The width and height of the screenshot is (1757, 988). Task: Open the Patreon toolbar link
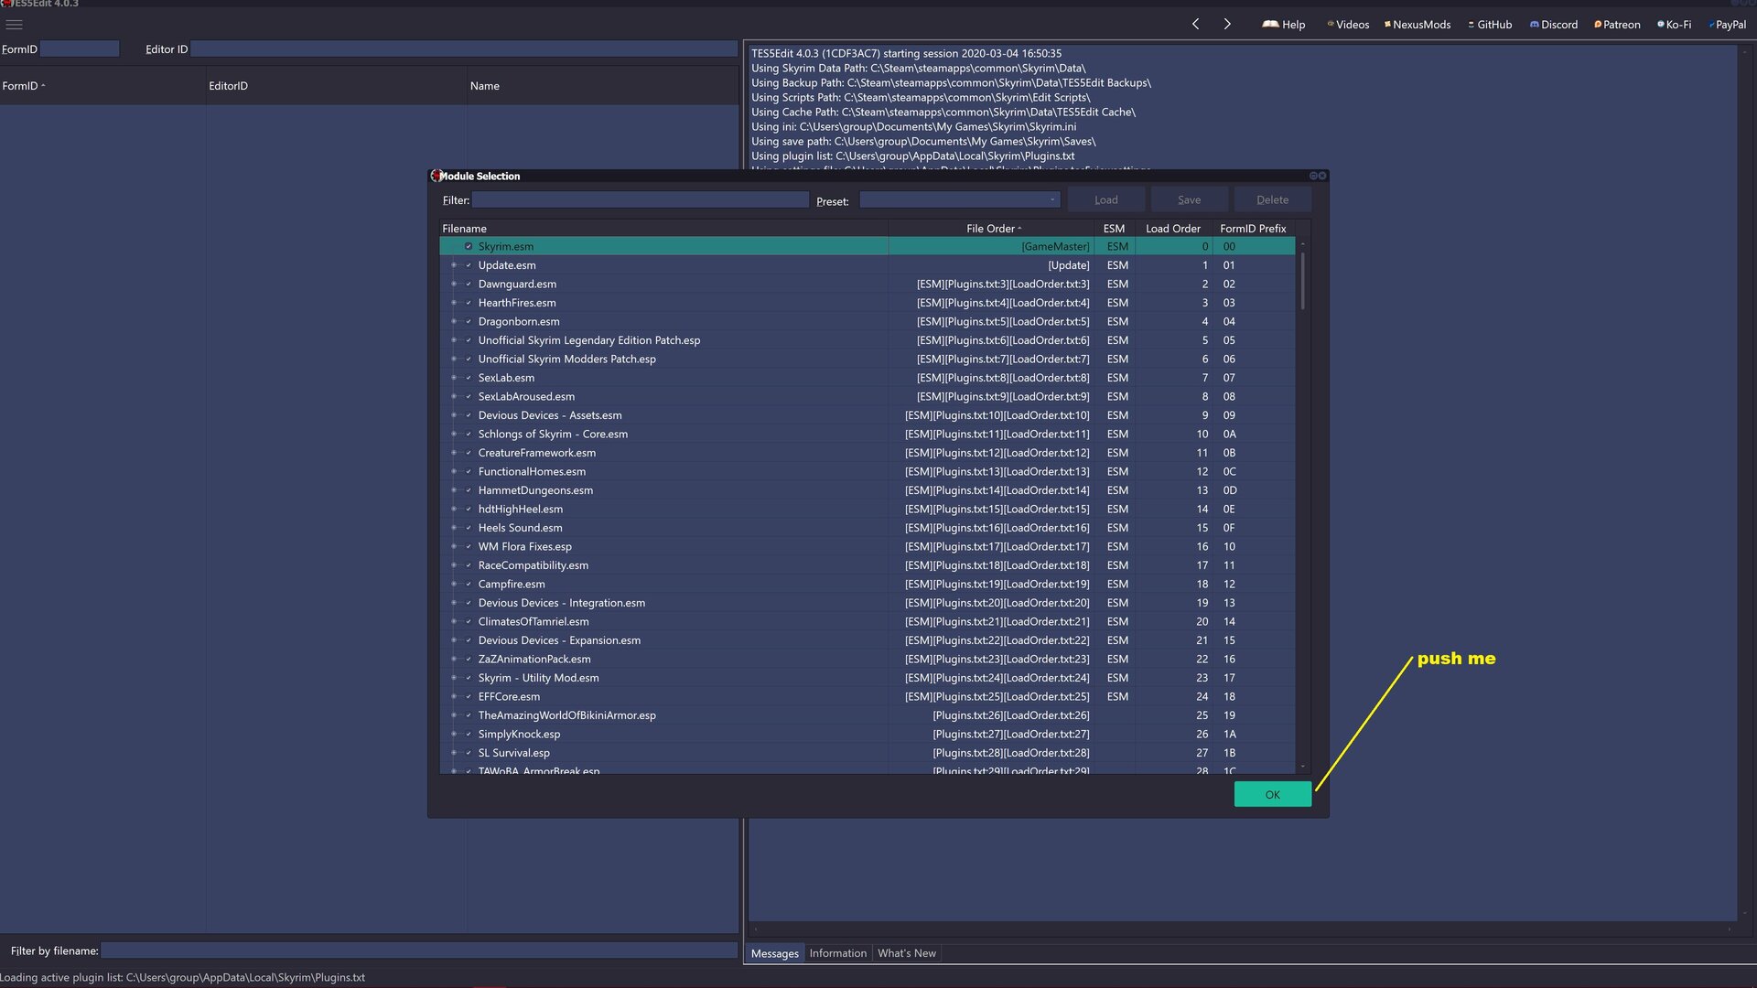coord(1617,25)
